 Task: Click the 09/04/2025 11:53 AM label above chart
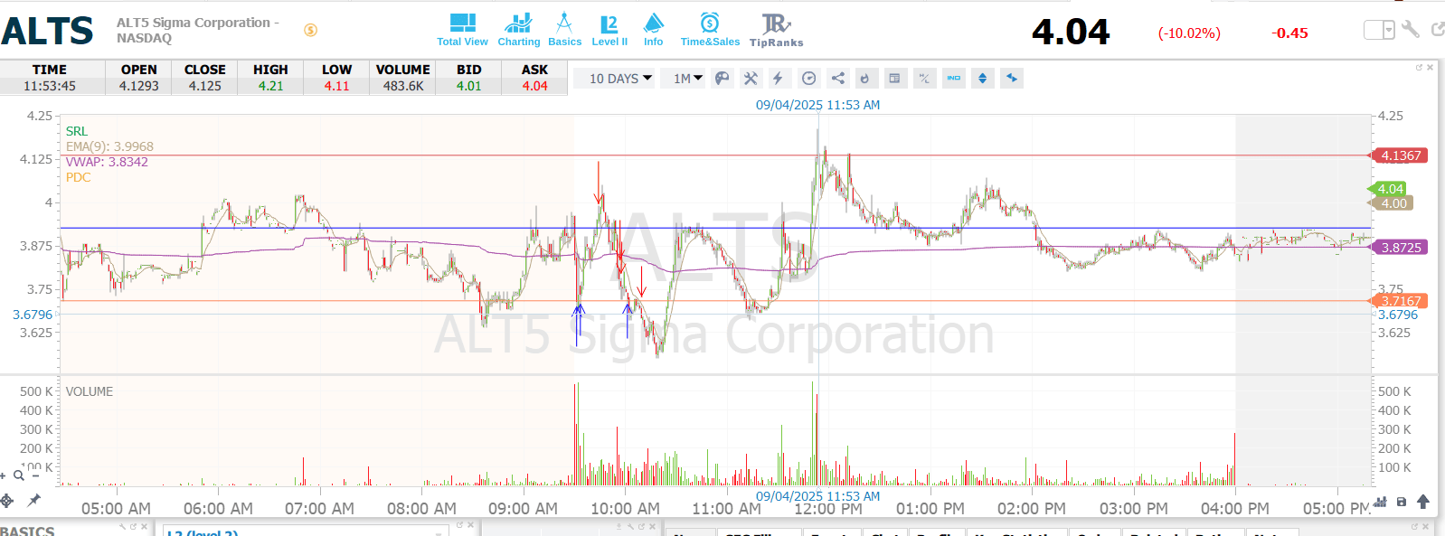coord(817,105)
